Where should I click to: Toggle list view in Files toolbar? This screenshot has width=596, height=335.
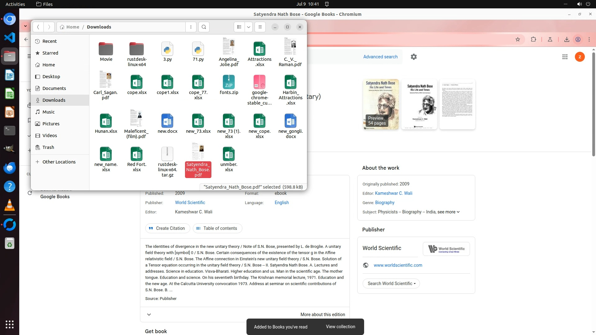pyautogui.click(x=239, y=27)
